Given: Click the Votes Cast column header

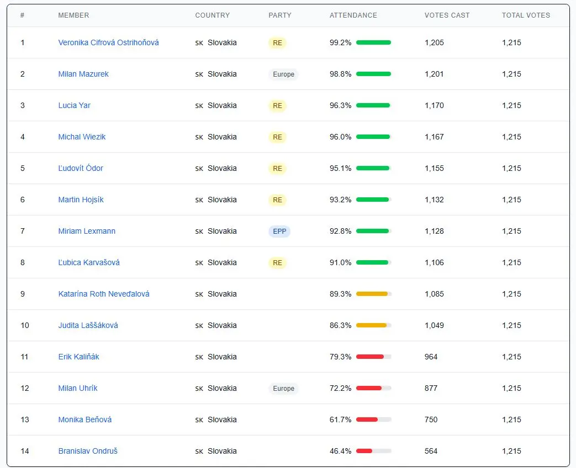Looking at the screenshot, I should tap(447, 15).
